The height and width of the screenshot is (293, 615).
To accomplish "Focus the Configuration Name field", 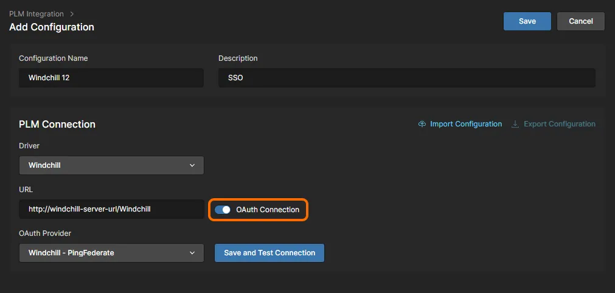I will click(x=111, y=78).
